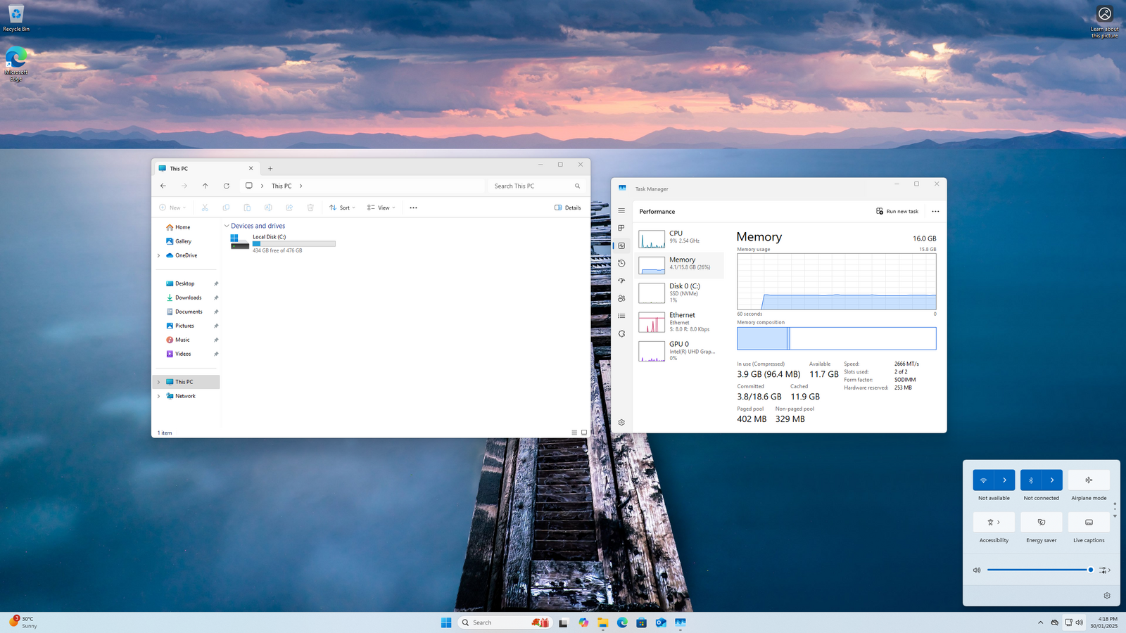Refresh the This PC folder view
The width and height of the screenshot is (1126, 633).
tap(226, 186)
